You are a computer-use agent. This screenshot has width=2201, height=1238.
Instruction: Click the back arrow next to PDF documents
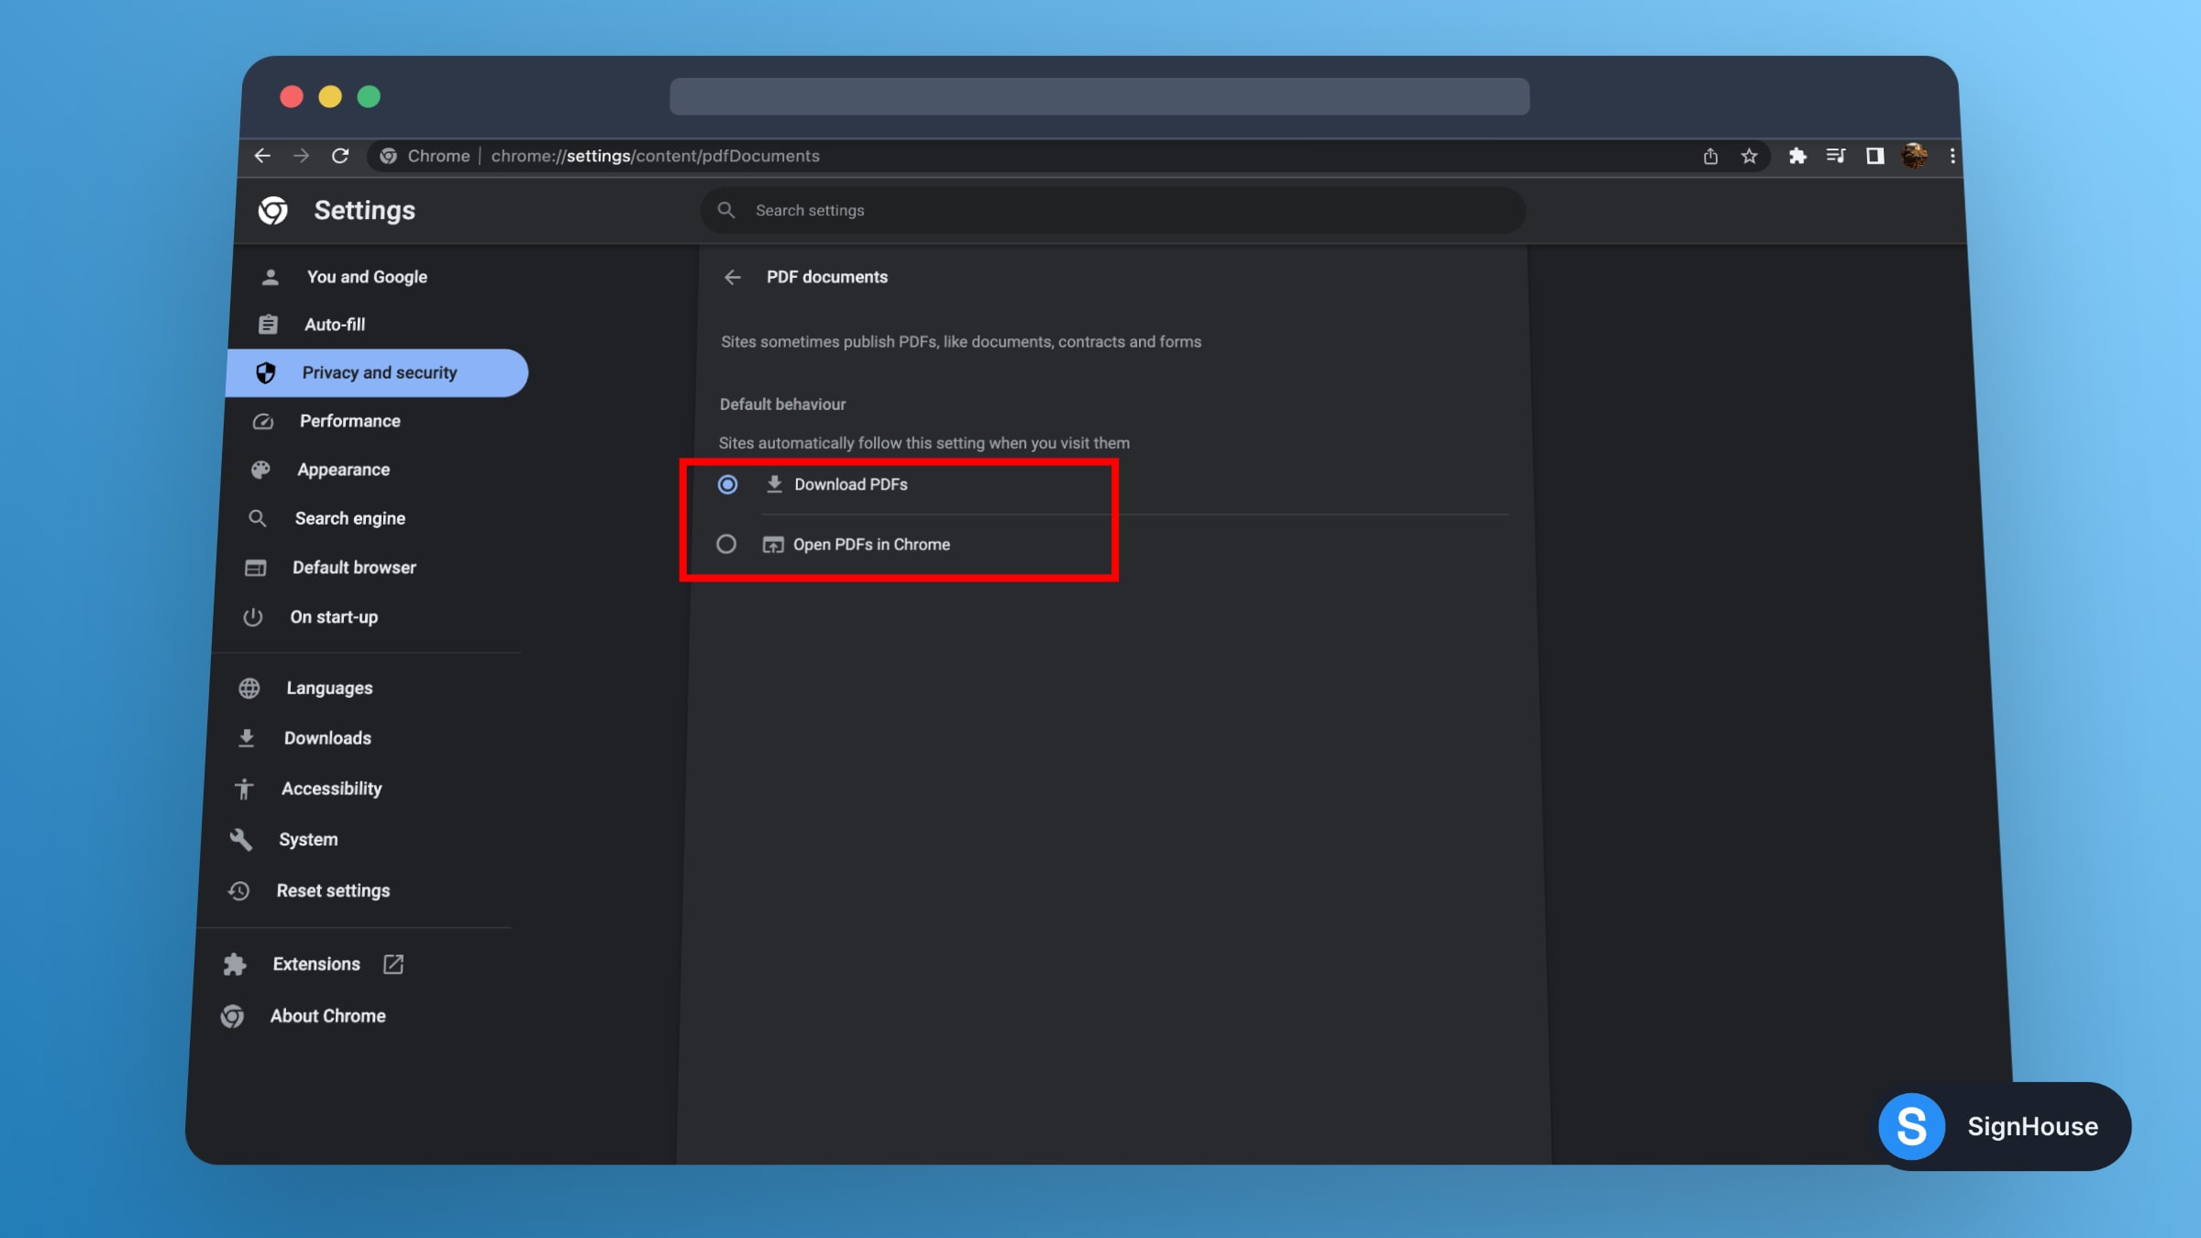733,277
